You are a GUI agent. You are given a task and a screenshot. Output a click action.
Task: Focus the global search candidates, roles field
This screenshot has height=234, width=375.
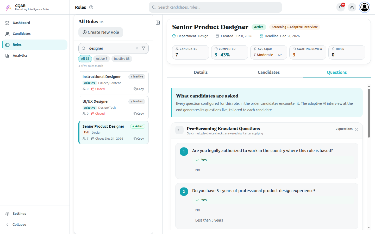[x=215, y=7]
